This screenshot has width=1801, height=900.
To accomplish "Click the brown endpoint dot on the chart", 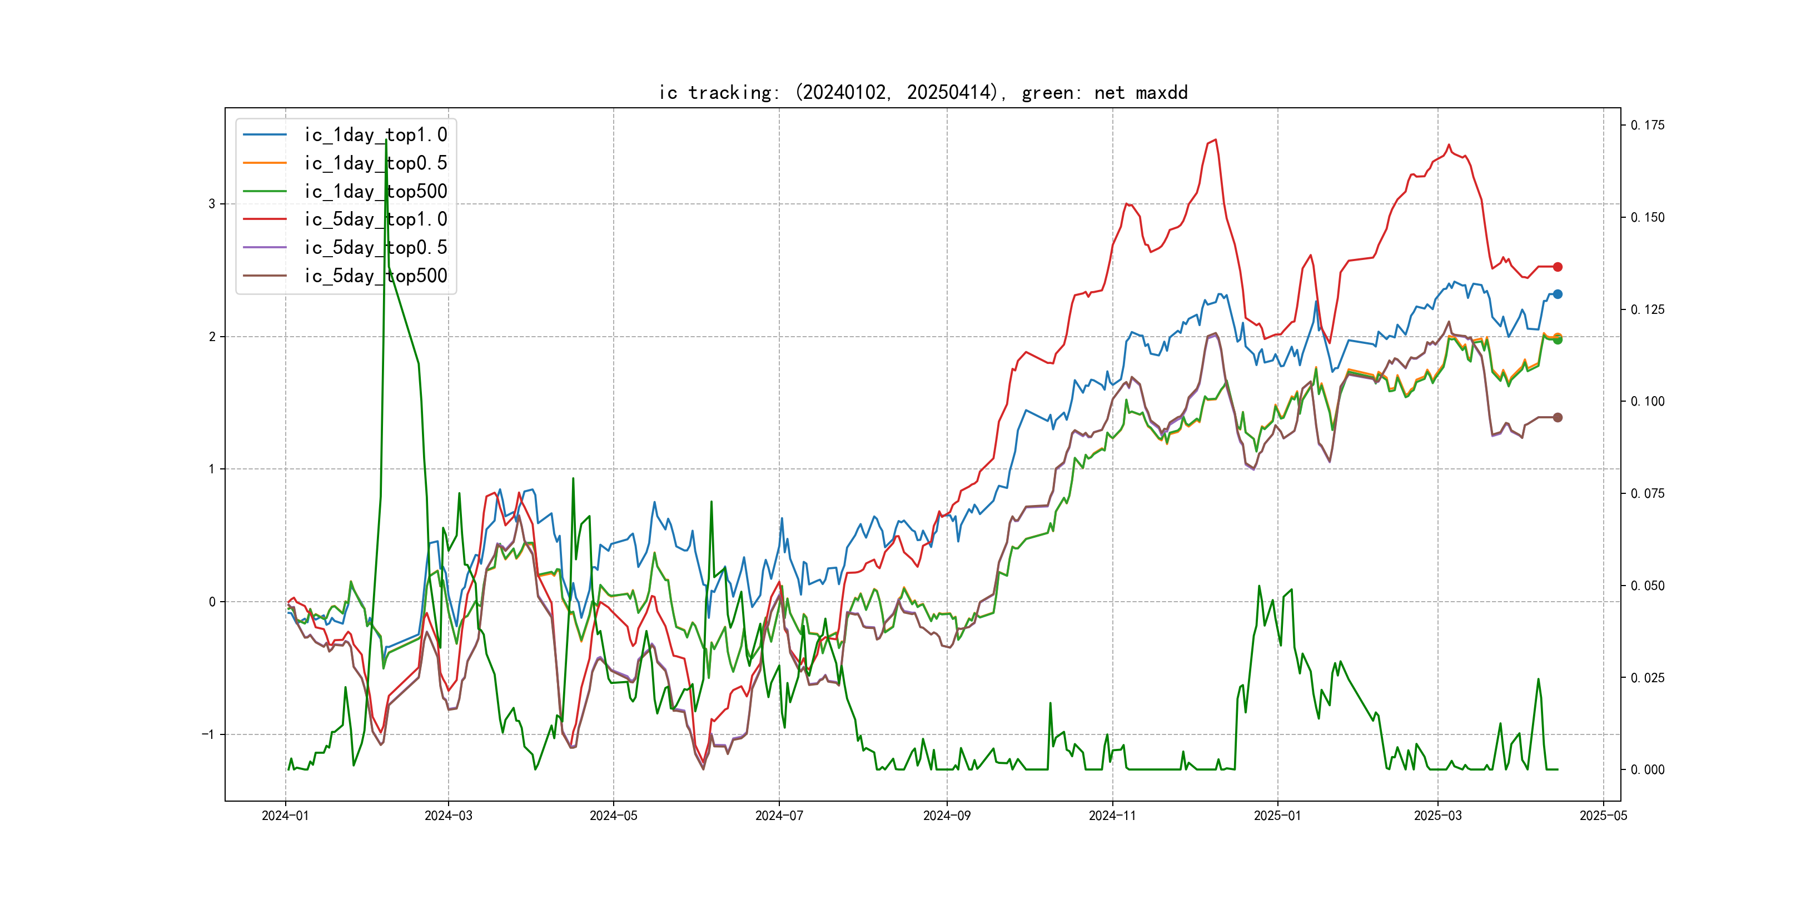I will tap(1558, 417).
